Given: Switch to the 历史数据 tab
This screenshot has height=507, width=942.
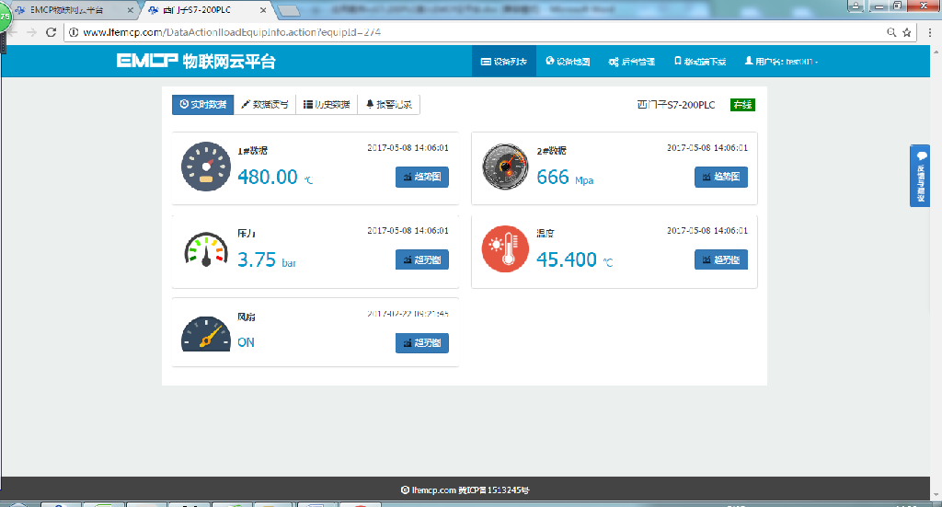Looking at the screenshot, I should tap(327, 105).
